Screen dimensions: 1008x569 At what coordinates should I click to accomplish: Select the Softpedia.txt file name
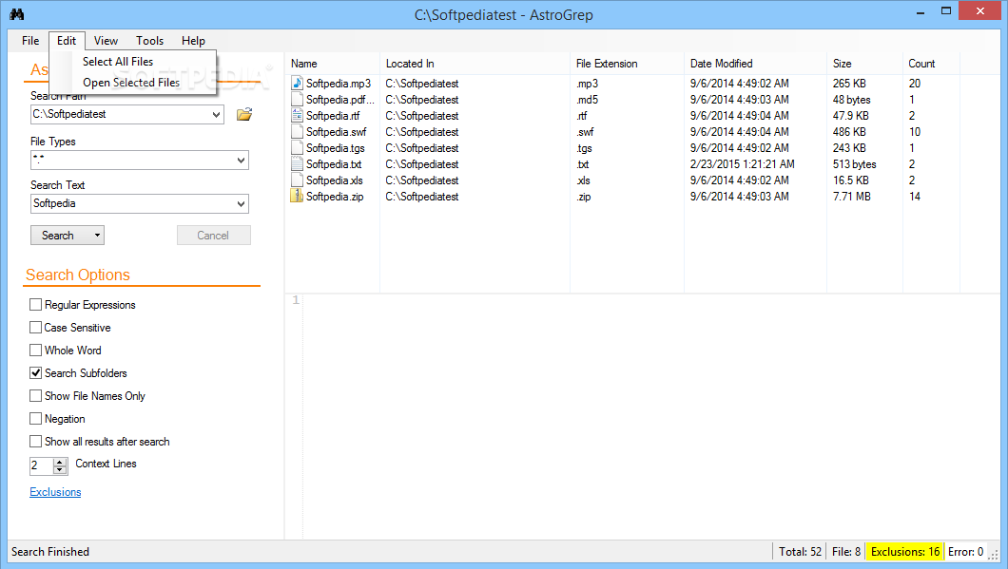tap(334, 164)
